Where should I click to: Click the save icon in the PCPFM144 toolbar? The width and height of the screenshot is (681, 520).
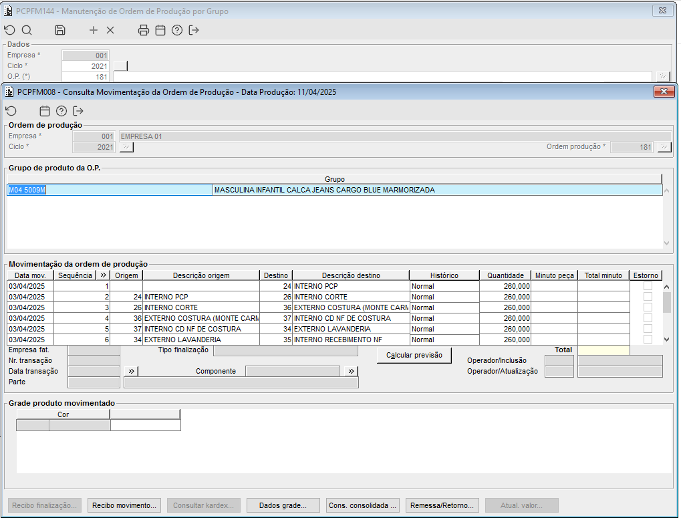coord(60,30)
